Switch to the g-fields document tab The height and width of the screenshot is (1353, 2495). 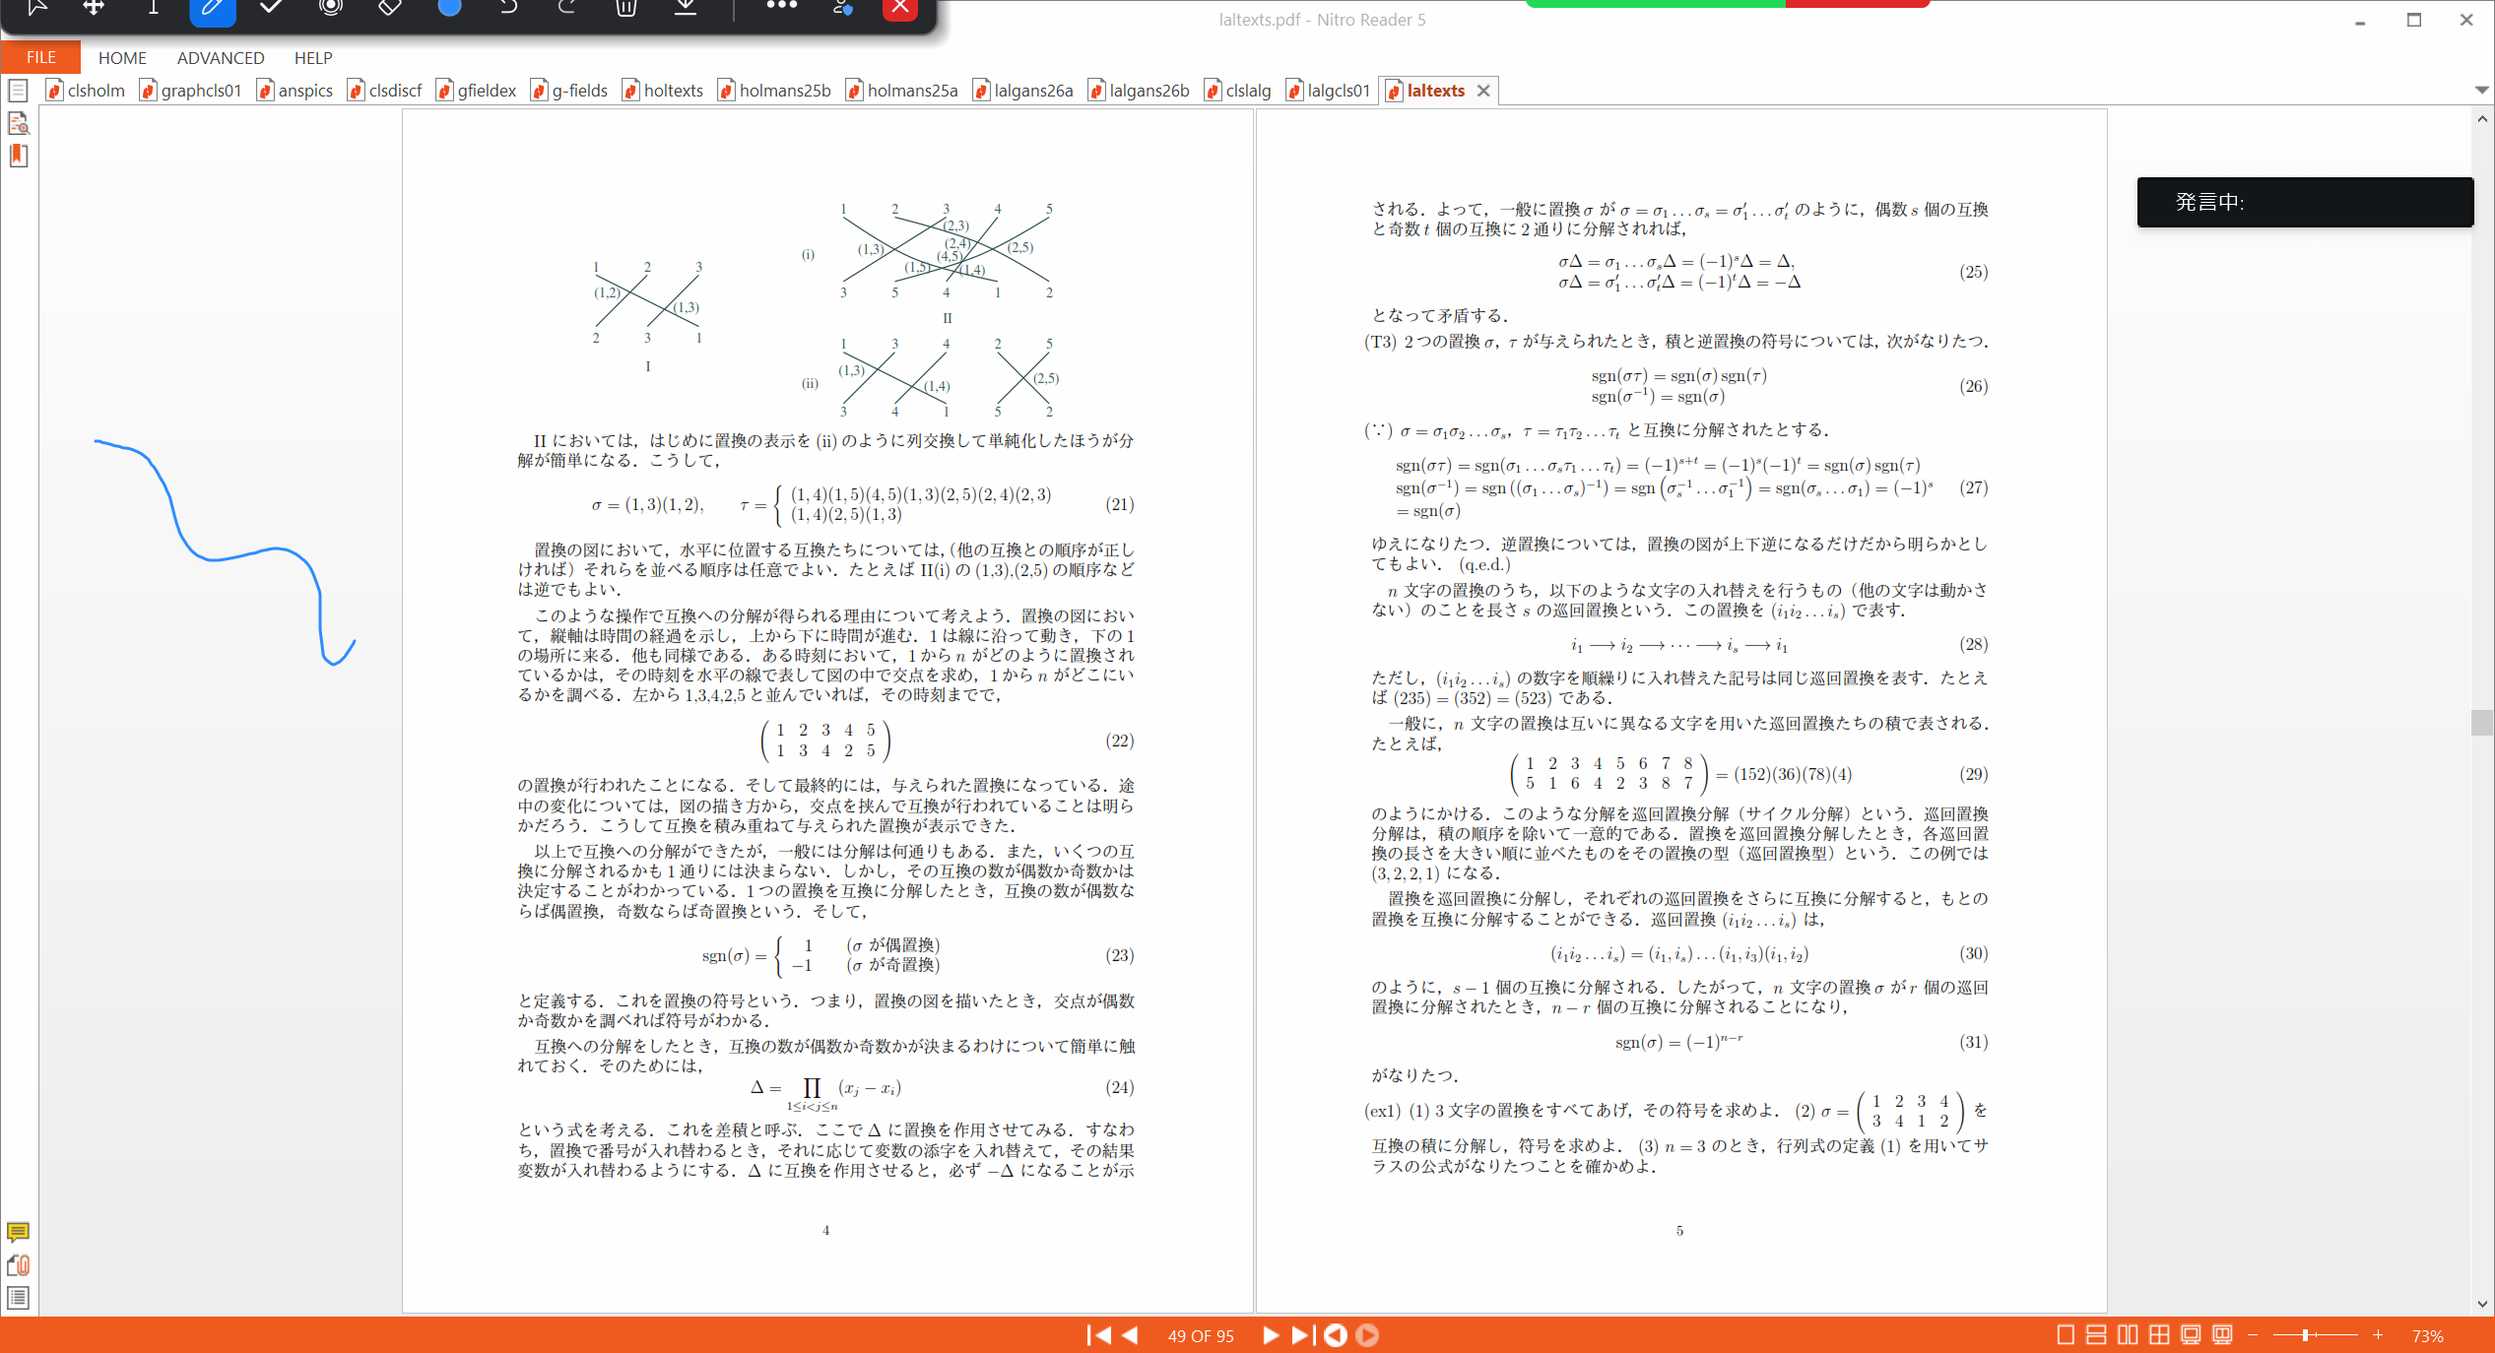(569, 91)
